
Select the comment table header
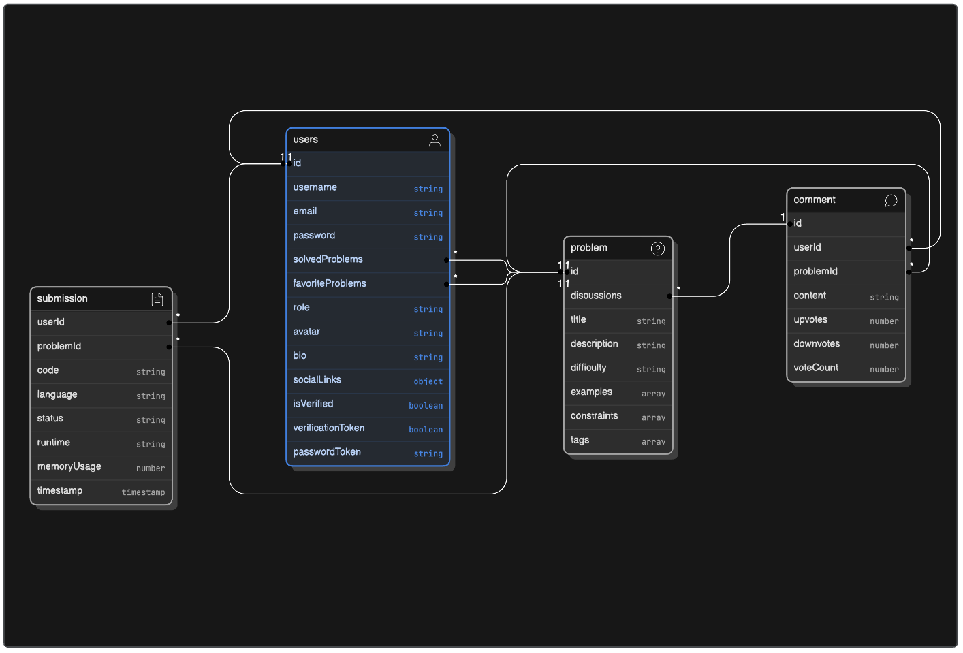click(x=846, y=200)
